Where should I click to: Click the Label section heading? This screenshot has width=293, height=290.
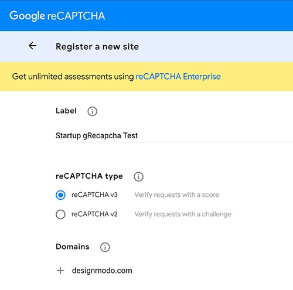(66, 111)
